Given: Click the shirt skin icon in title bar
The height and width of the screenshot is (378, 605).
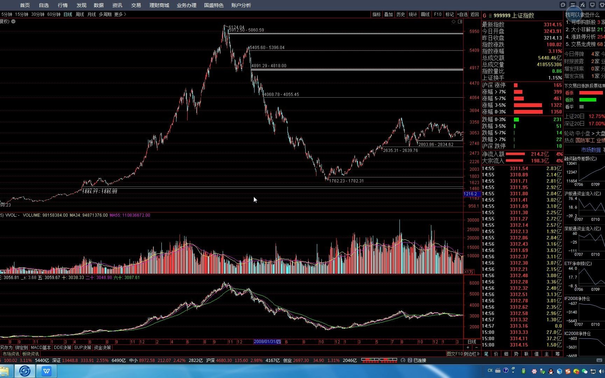Looking at the screenshot, I should pos(602,5).
